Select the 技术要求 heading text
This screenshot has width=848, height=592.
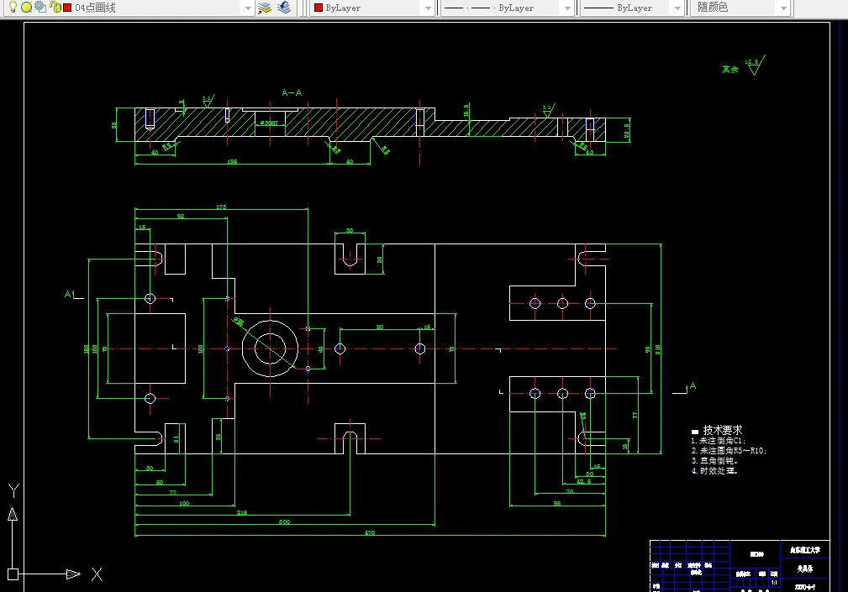click(723, 430)
